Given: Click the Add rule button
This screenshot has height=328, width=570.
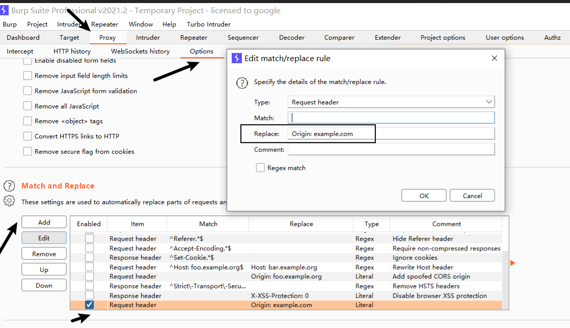Looking at the screenshot, I should point(44,222).
